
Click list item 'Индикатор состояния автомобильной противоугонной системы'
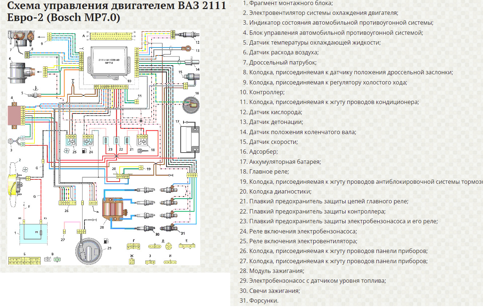pos(341,22)
